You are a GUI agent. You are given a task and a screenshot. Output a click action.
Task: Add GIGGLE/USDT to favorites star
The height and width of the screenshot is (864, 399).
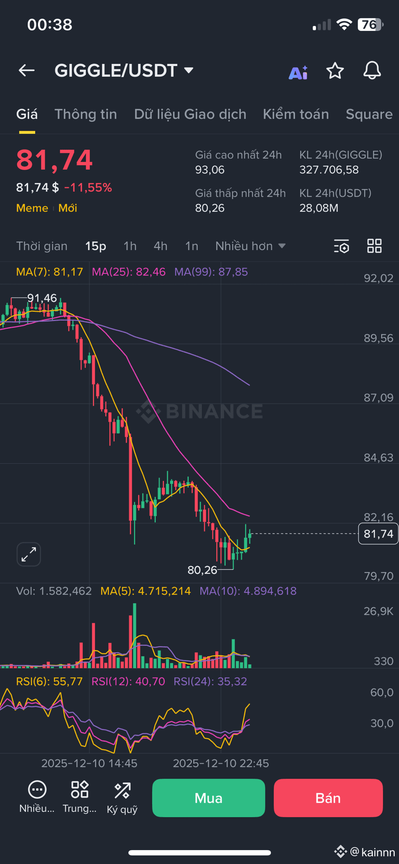(x=335, y=71)
